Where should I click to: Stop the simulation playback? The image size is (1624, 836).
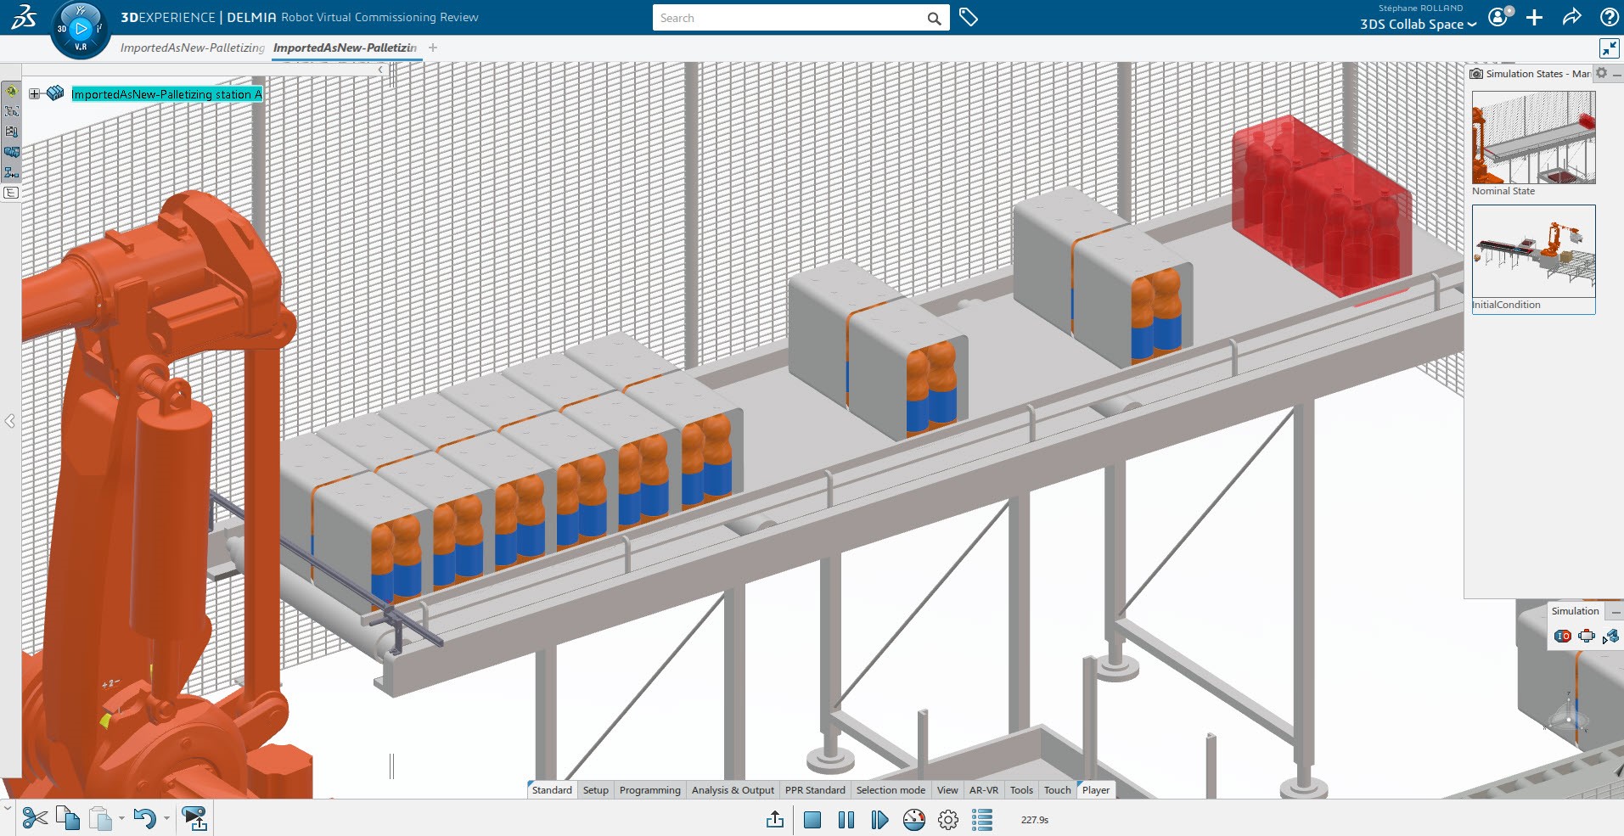coord(812,820)
